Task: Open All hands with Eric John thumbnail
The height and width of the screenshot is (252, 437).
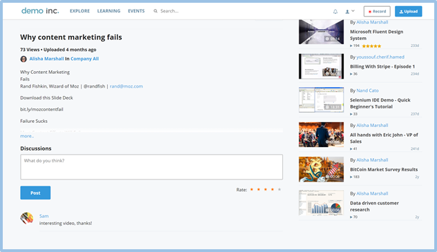Action: (321, 135)
